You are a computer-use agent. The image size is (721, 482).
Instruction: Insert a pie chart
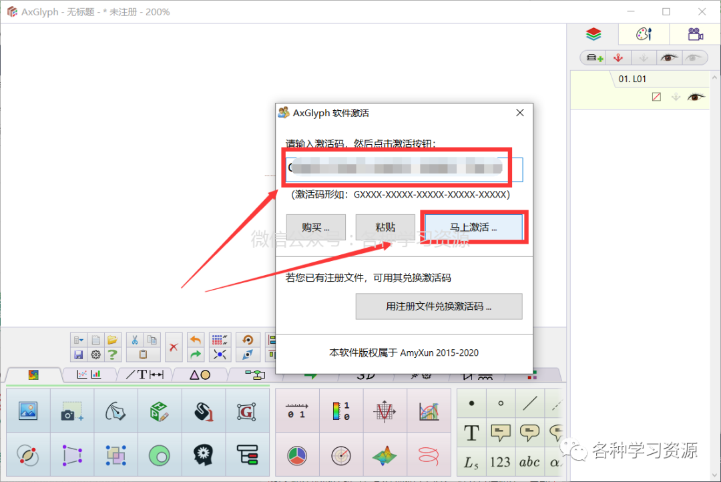point(297,455)
